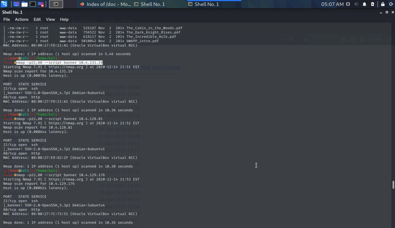This screenshot has width=395, height=228.
Task: Launch the file manager from the panel
Action: click(25, 4)
